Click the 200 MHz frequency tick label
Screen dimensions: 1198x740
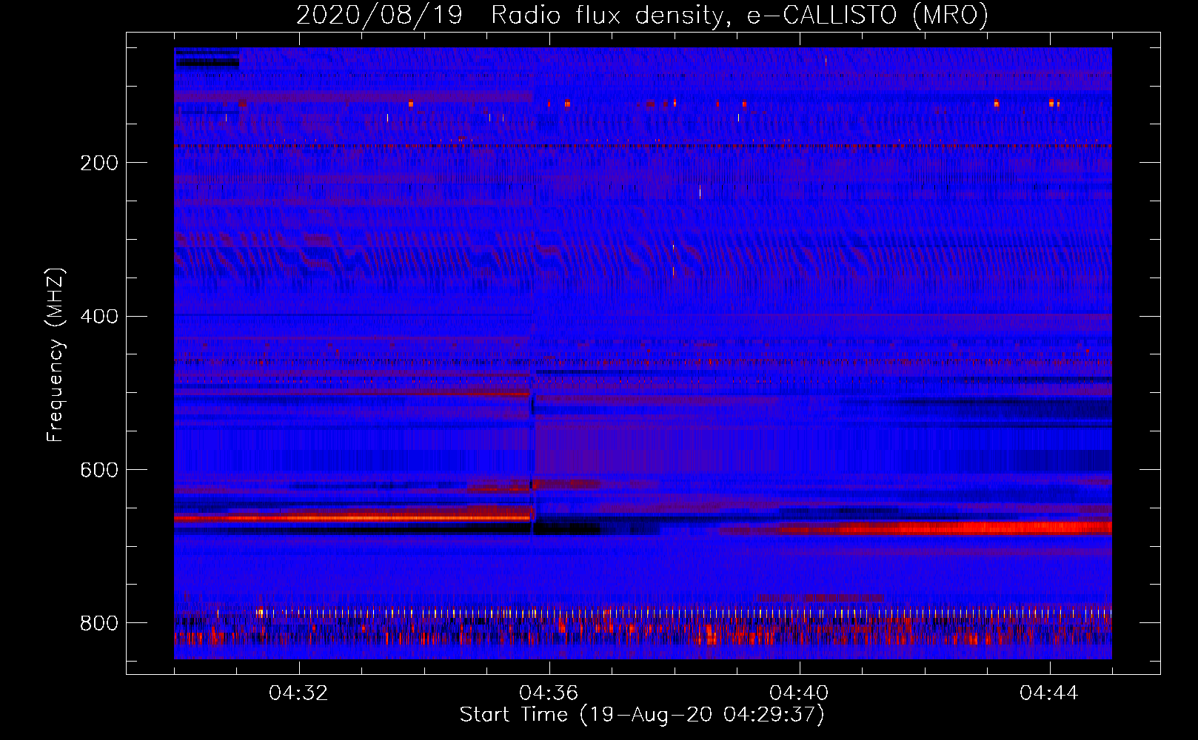(x=99, y=163)
